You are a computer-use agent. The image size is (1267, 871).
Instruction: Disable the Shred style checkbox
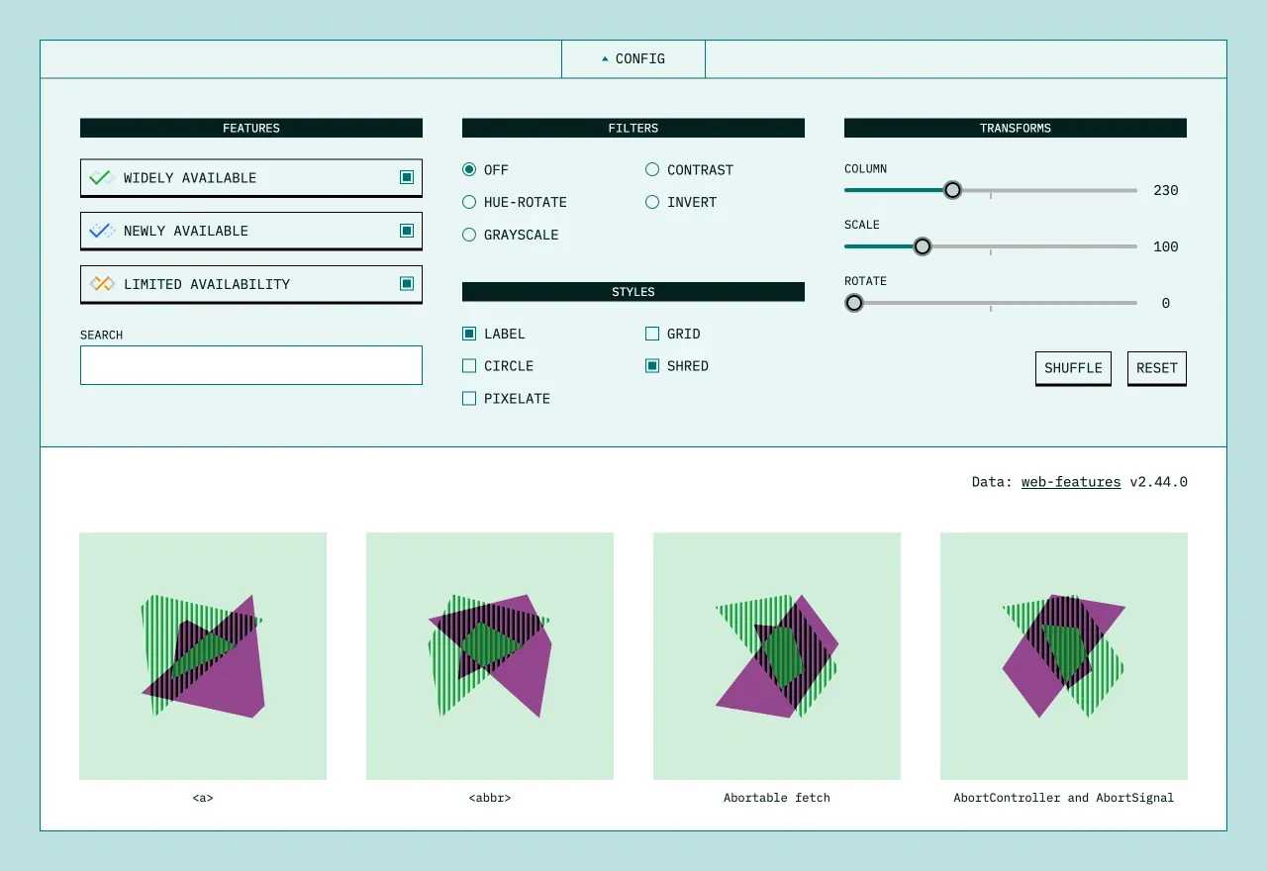pos(652,366)
